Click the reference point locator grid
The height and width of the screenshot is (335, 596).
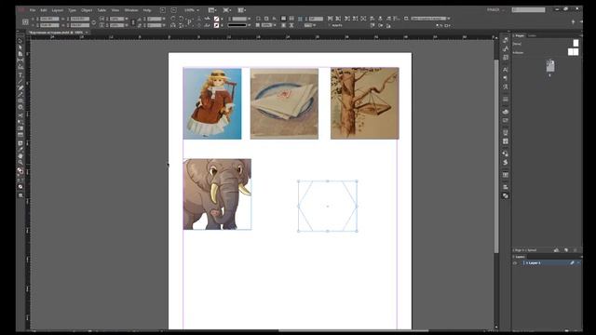coord(25,22)
